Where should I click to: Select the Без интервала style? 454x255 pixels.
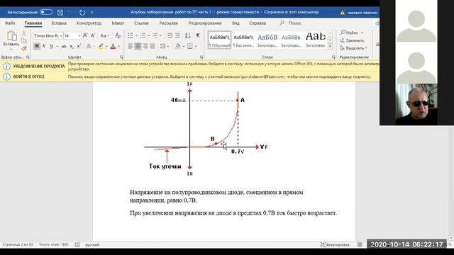[x=243, y=40]
